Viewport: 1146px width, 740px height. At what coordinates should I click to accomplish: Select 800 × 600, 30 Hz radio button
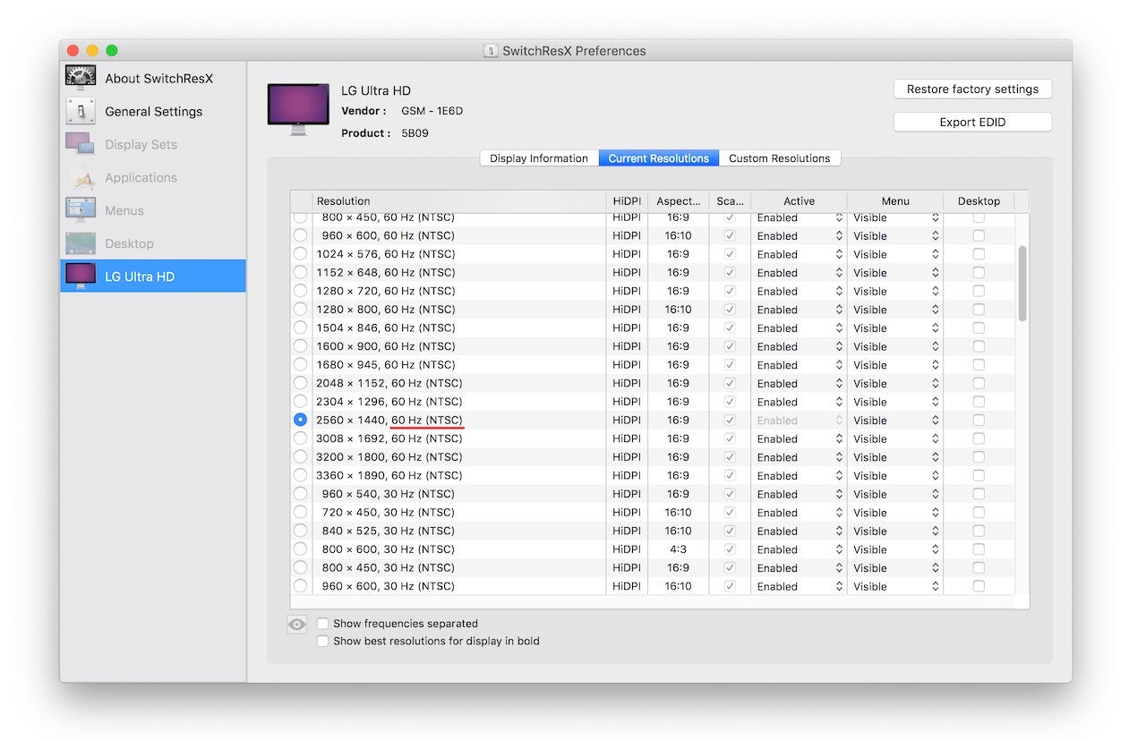pyautogui.click(x=300, y=549)
